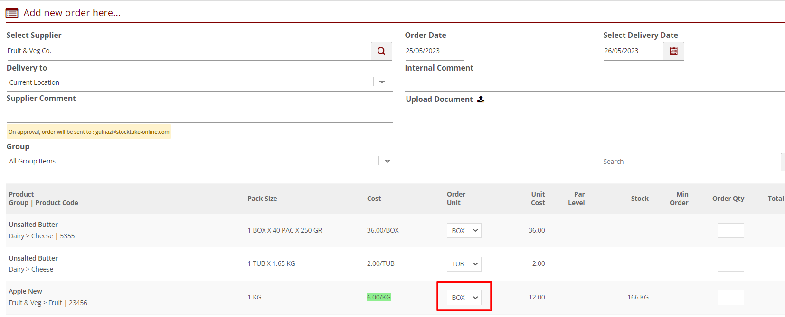Viewport: 785px width, 317px height.
Task: Click the highlighted 6.00/KG cost
Action: pyautogui.click(x=378, y=297)
